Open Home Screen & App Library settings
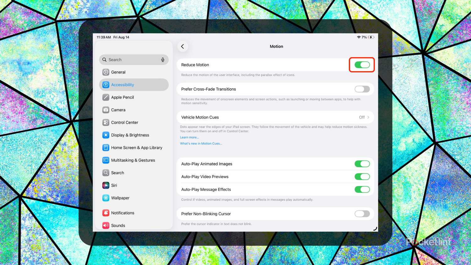This screenshot has height=265, width=471. coord(134,148)
